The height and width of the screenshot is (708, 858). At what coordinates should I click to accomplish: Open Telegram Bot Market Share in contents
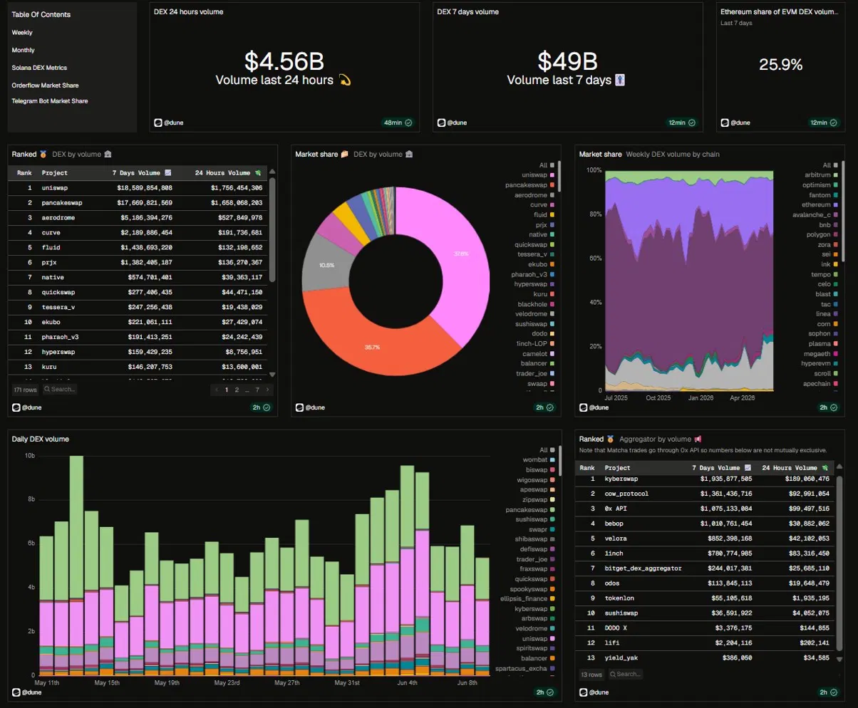coord(49,101)
